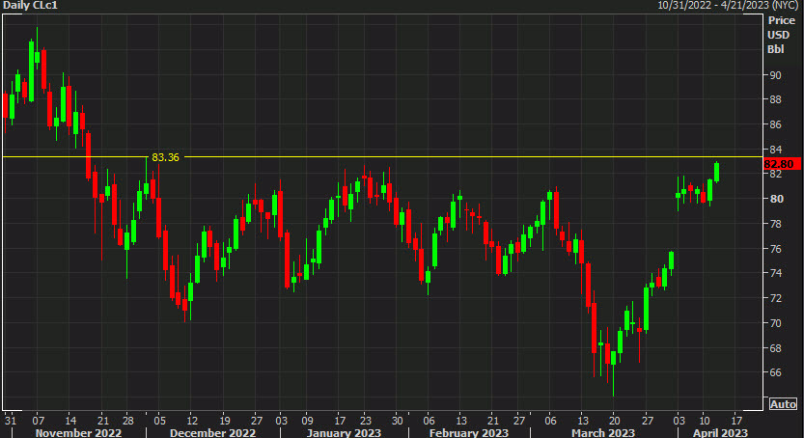Screen dimensions: 804x438
Task: Click the 31 date tick label
Action: [x=11, y=421]
